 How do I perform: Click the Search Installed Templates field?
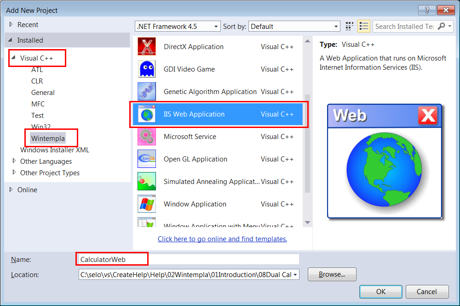pyautogui.click(x=404, y=26)
